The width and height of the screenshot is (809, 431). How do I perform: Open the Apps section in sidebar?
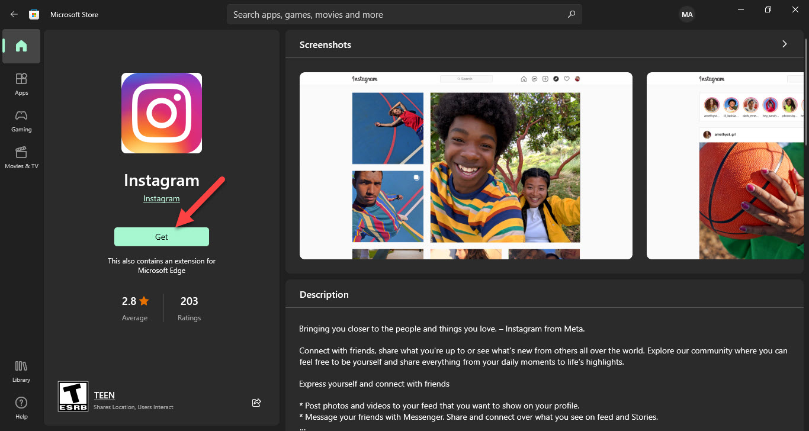tap(21, 83)
